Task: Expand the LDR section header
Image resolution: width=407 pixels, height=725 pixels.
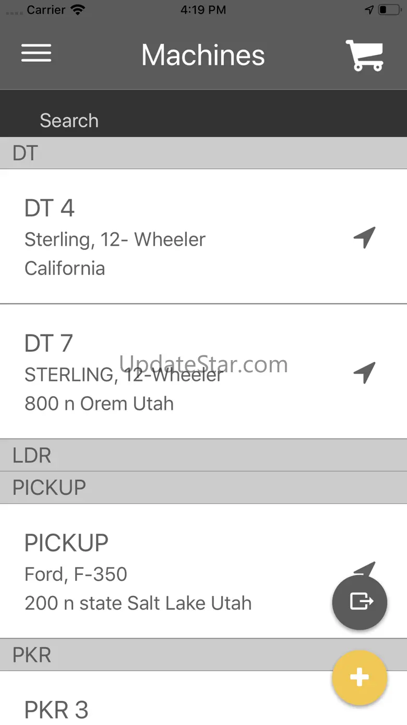Action: [x=203, y=455]
